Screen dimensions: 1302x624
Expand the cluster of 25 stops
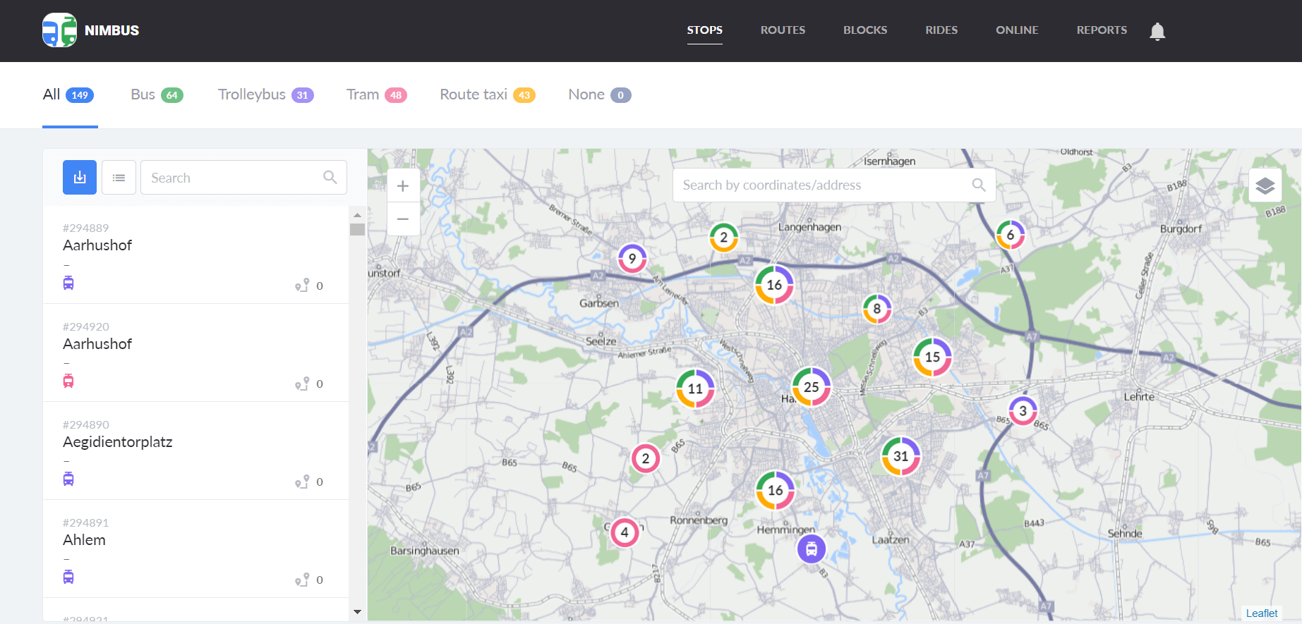[811, 387]
